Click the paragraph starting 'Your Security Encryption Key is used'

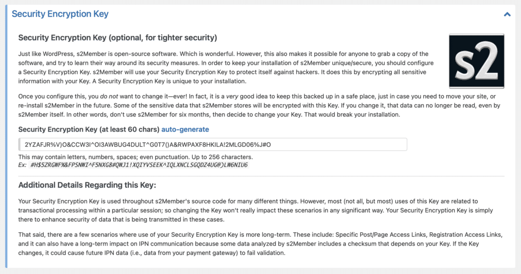[x=255, y=210]
